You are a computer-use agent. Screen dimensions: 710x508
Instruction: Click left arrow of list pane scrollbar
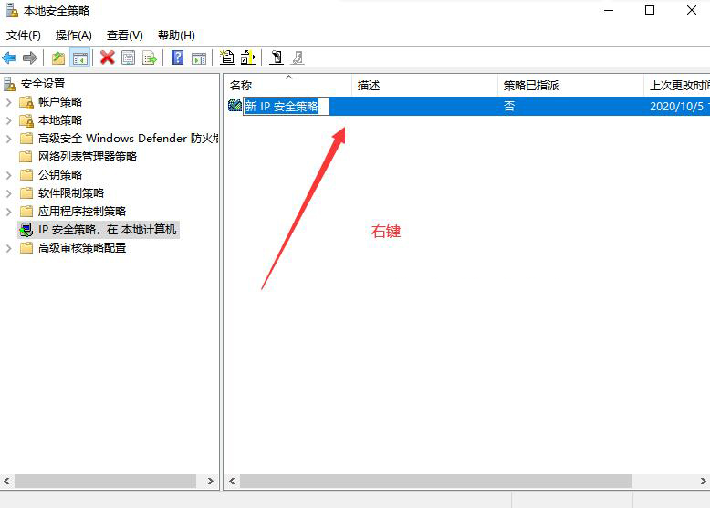tap(232, 481)
